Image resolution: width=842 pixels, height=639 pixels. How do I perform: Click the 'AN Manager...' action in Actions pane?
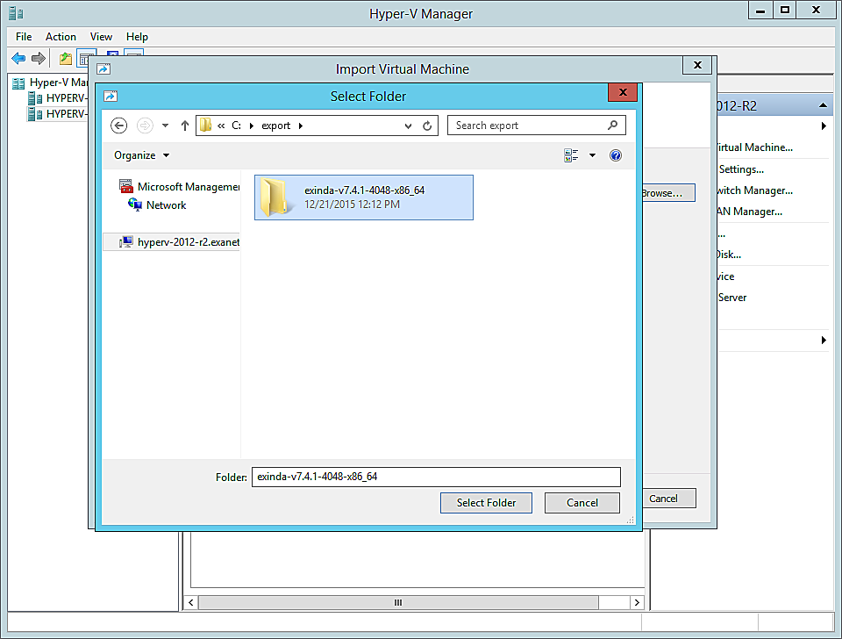(750, 212)
